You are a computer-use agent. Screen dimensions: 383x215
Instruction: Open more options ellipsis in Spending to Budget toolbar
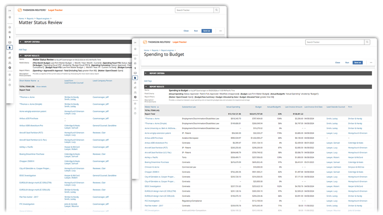[x=371, y=63]
